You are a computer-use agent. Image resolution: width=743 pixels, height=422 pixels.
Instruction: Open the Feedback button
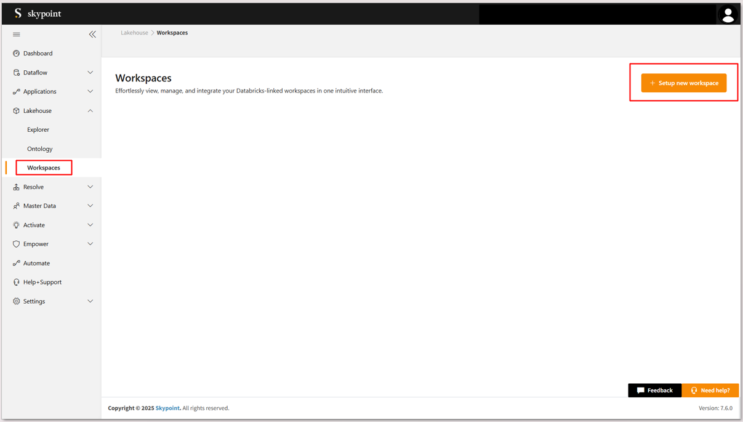pos(654,391)
